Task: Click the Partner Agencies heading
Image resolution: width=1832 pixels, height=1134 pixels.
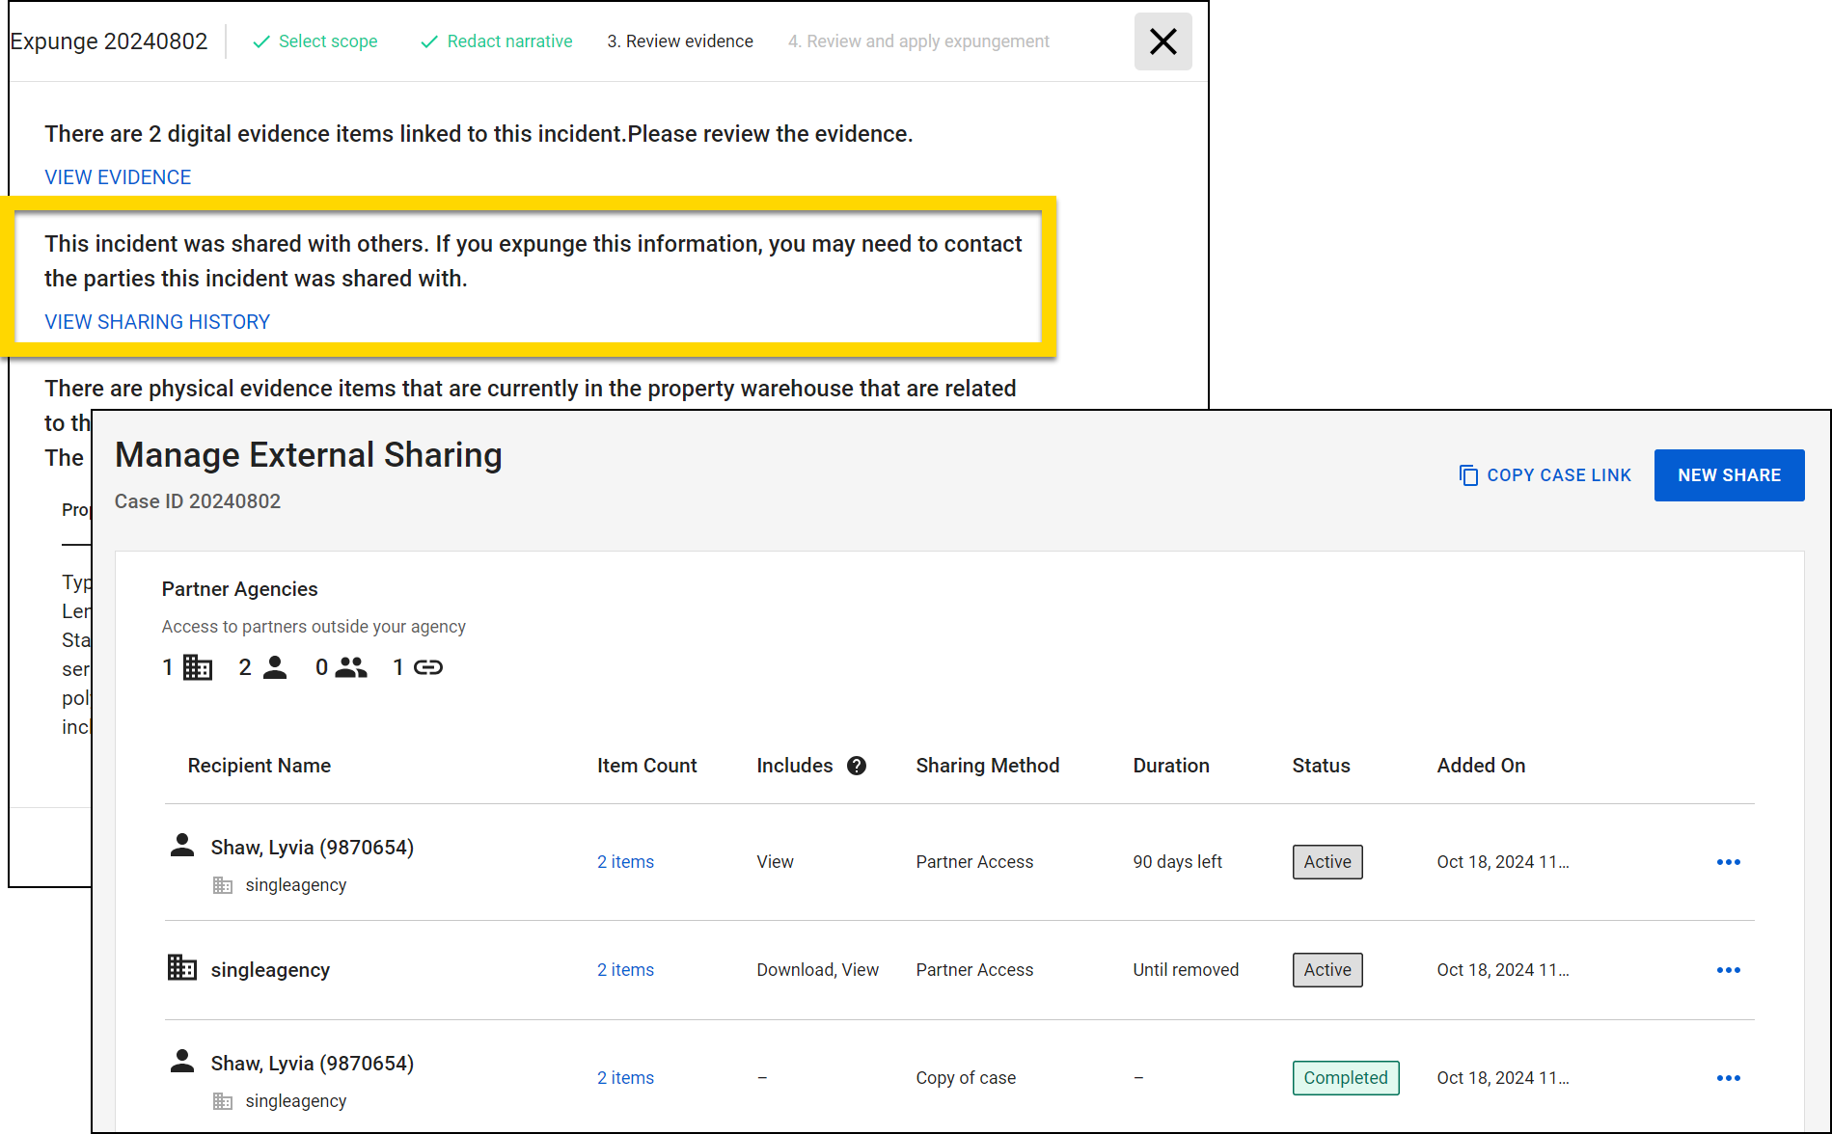Action: [x=239, y=589]
